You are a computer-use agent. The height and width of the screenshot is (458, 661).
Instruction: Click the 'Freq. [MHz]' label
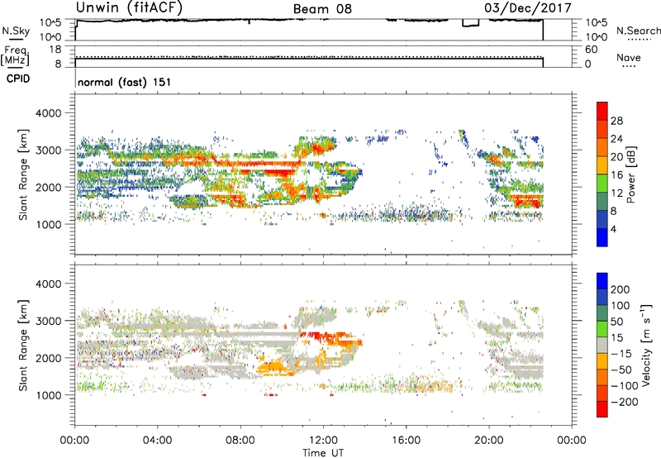(16, 56)
